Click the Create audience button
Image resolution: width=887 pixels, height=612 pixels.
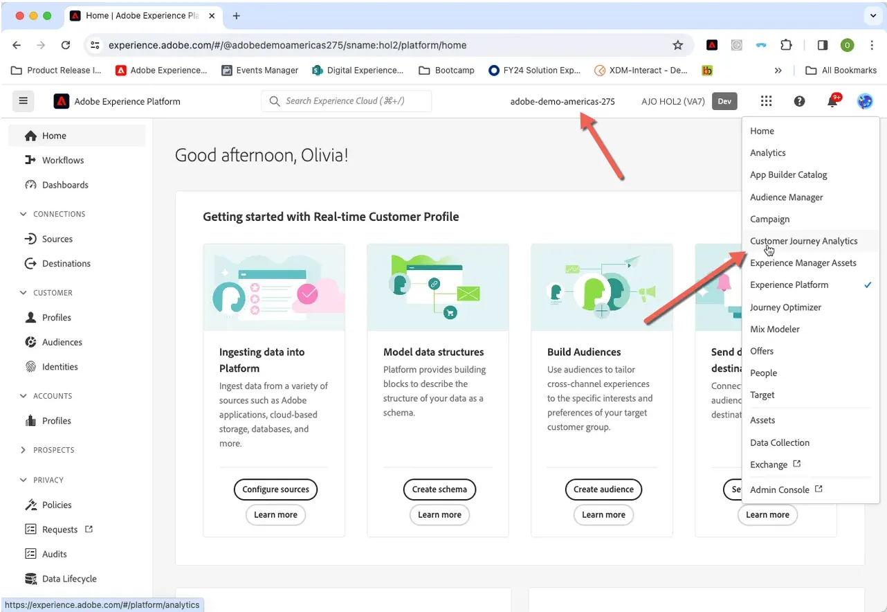[x=603, y=489]
